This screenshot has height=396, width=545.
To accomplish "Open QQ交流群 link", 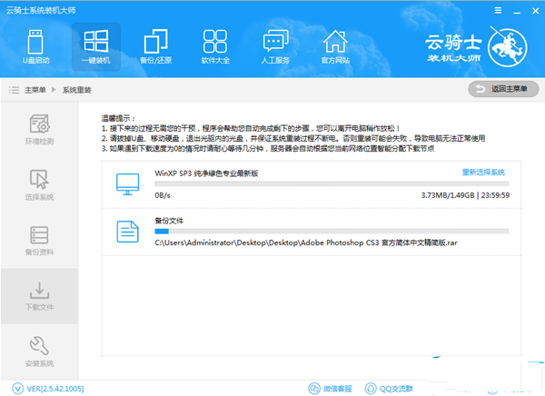I will pyautogui.click(x=396, y=389).
